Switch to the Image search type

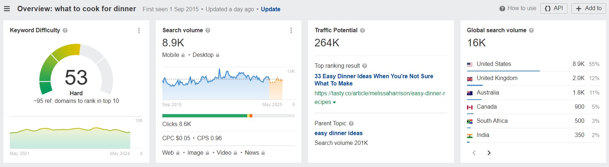pyautogui.click(x=195, y=153)
